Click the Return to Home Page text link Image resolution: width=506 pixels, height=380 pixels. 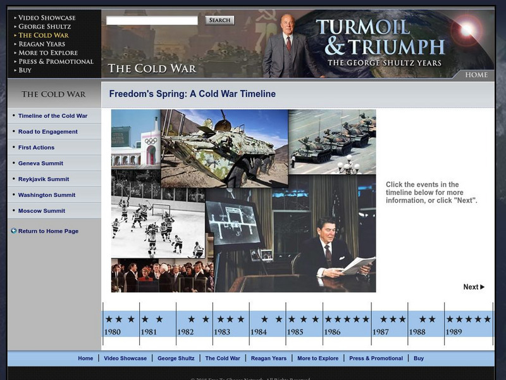[x=49, y=231]
